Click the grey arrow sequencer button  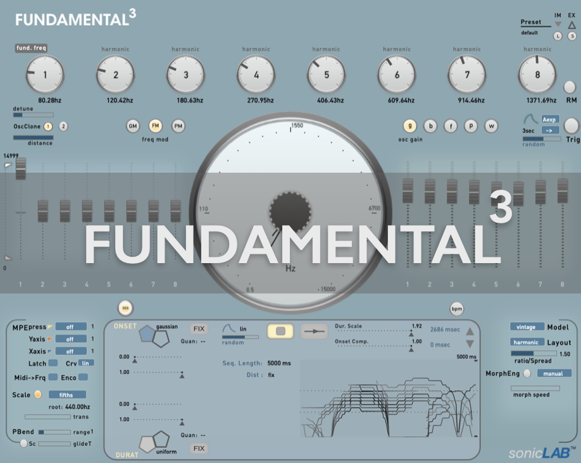(314, 331)
